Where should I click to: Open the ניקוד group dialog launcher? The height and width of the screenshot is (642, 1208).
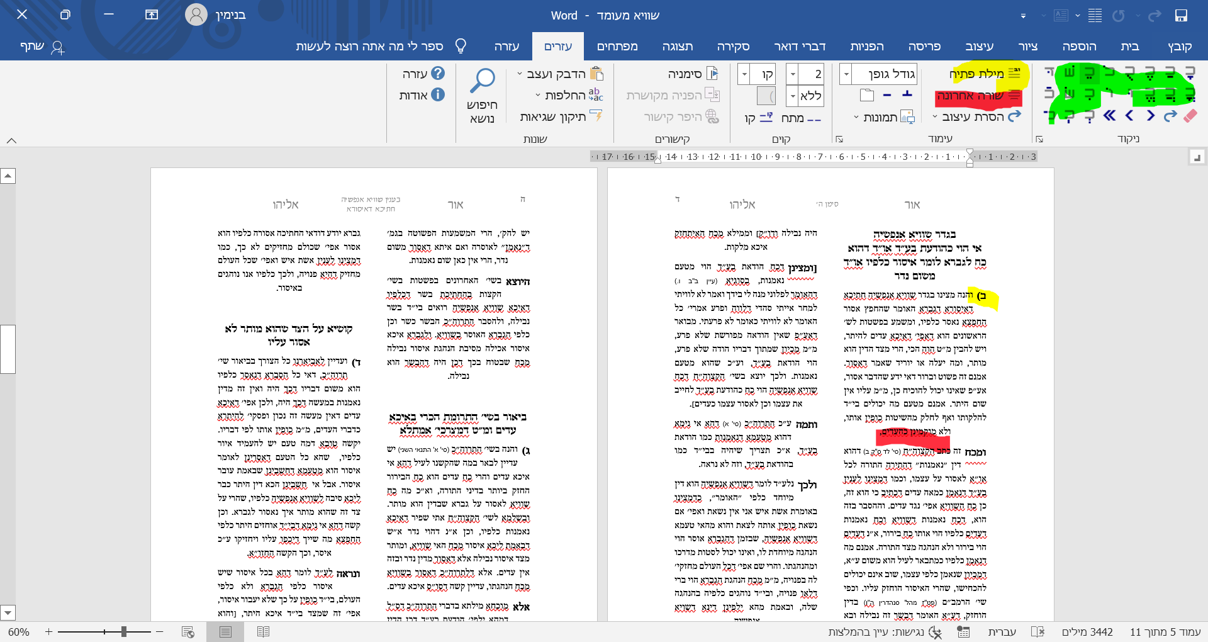(x=1039, y=139)
